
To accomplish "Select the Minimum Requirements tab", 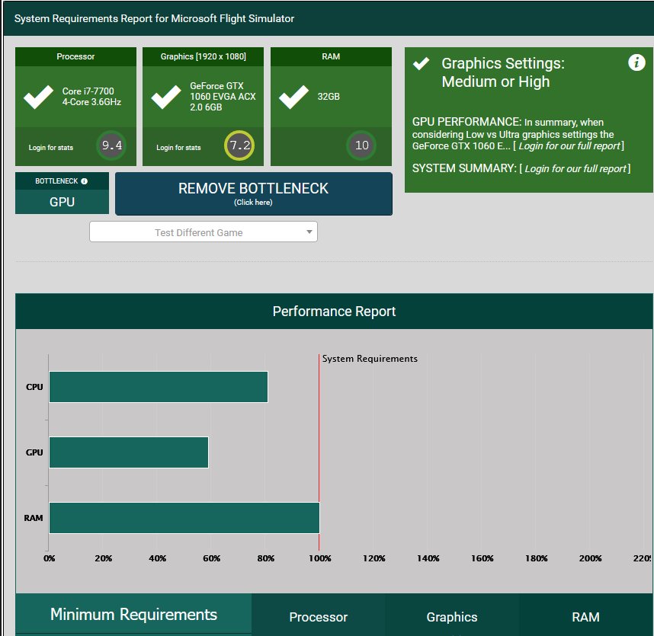I will (x=133, y=615).
